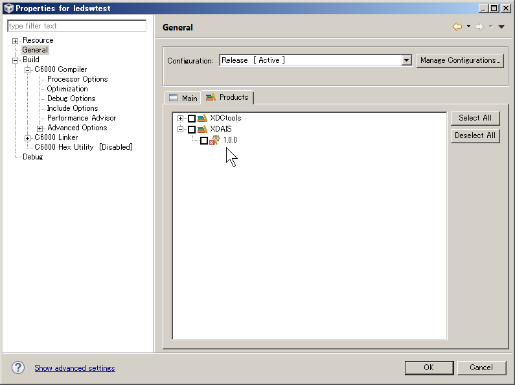Screen dimensions: 515x385
Task: Open the Configuration dropdown
Action: [406, 60]
